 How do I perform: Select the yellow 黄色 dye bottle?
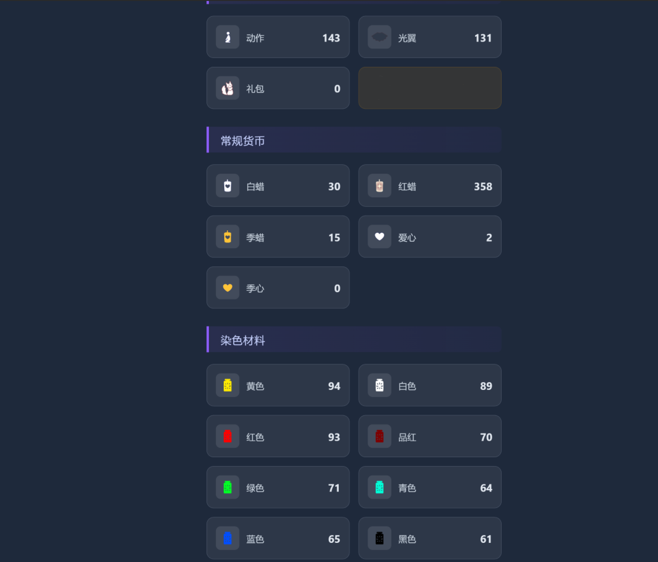click(x=228, y=385)
